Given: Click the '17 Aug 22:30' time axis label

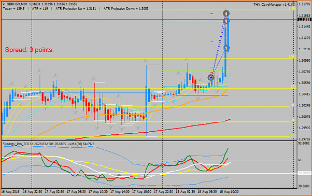Looking at the screenshot, I should 164,192.
